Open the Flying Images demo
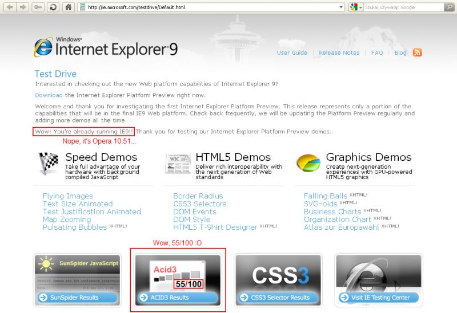This screenshot has height=313, width=457. [x=67, y=196]
